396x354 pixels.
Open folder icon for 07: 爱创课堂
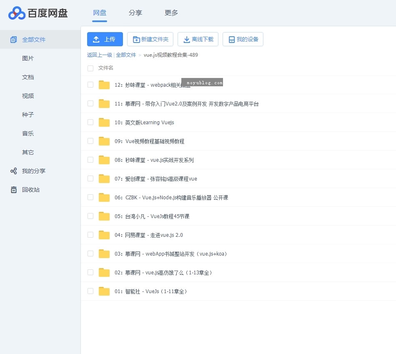104,178
